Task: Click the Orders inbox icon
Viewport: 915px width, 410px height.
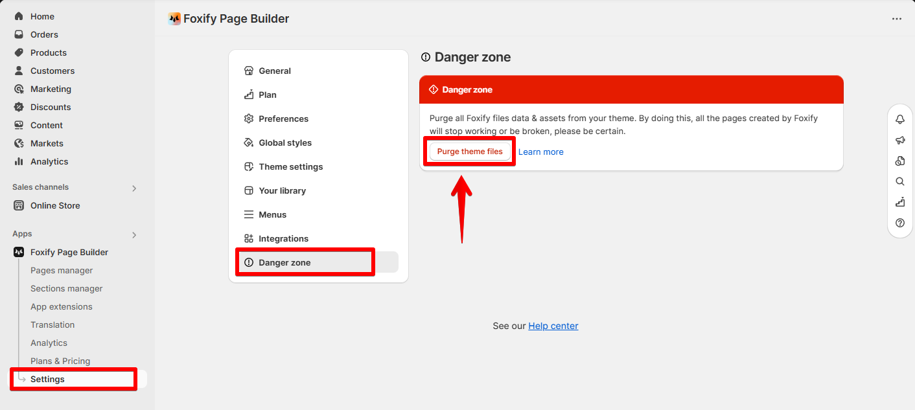Action: (x=19, y=34)
